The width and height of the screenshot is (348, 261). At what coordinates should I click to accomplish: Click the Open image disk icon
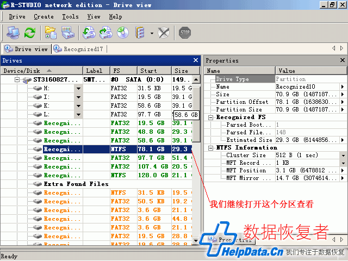pos(106,33)
